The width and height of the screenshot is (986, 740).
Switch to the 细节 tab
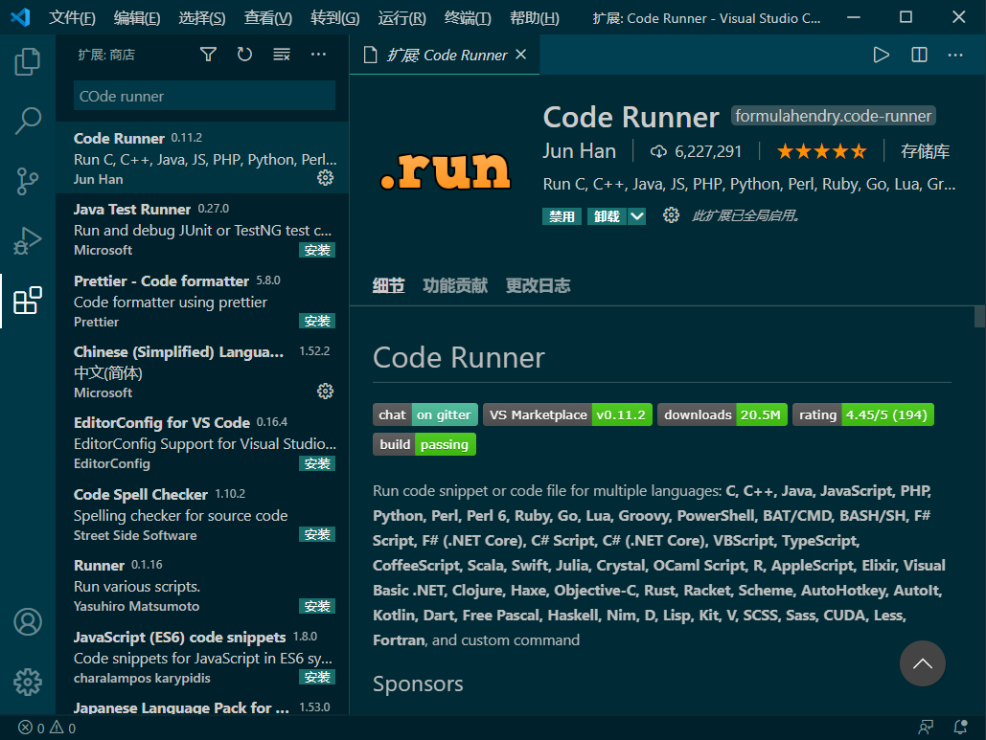tap(388, 286)
